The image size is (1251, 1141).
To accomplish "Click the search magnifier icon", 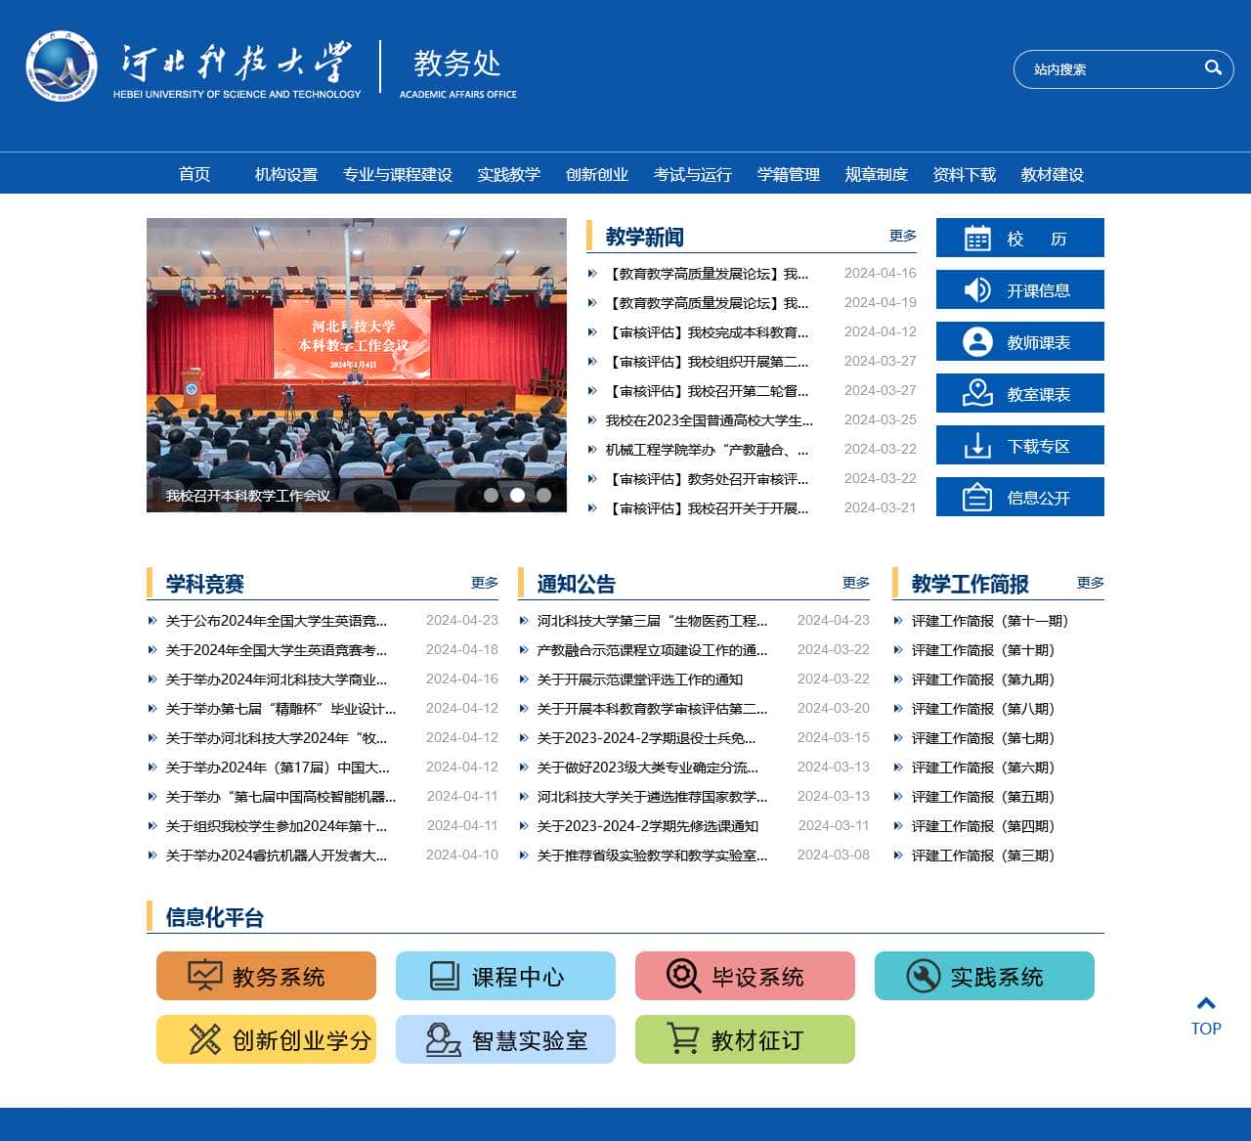I will (1212, 69).
